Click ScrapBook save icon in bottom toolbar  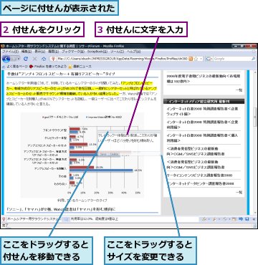coord(247,219)
